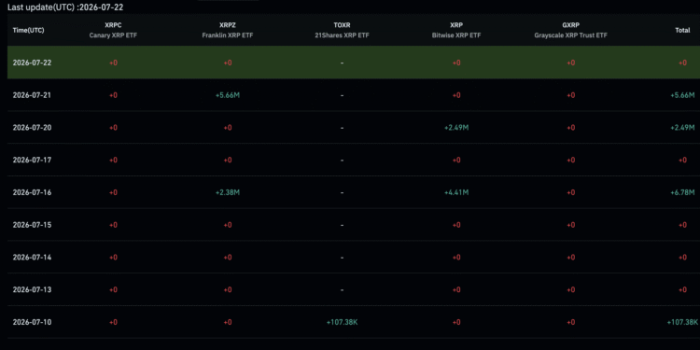Image resolution: width=700 pixels, height=350 pixels.
Task: Select the 2026-07-17 row date
Action: point(32,160)
